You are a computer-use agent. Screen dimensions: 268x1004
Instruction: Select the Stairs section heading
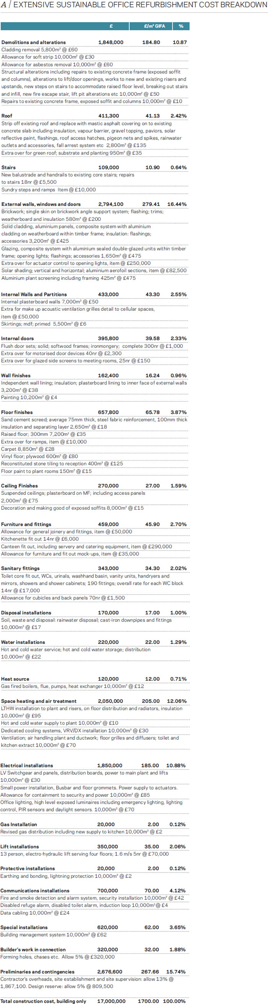(8, 167)
